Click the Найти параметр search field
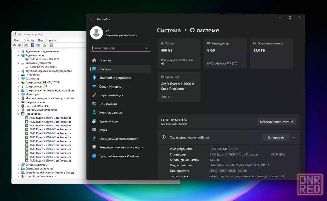Image resolution: width=327 pixels, height=201 pixels. tap(120, 48)
